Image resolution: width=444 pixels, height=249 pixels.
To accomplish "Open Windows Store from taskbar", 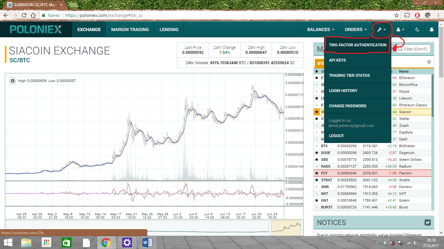I will tap(66, 243).
